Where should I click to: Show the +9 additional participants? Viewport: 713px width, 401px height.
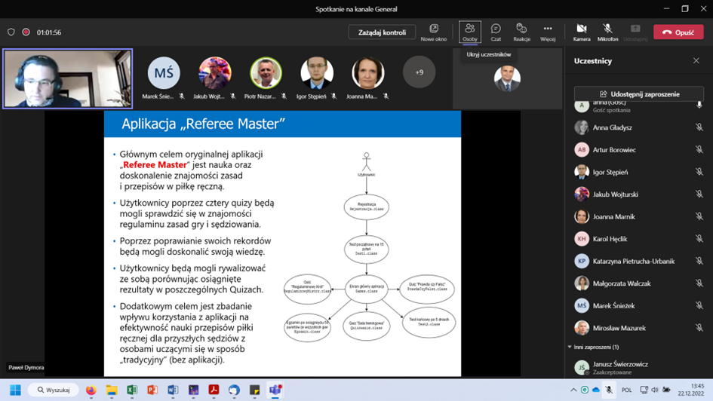click(x=419, y=73)
